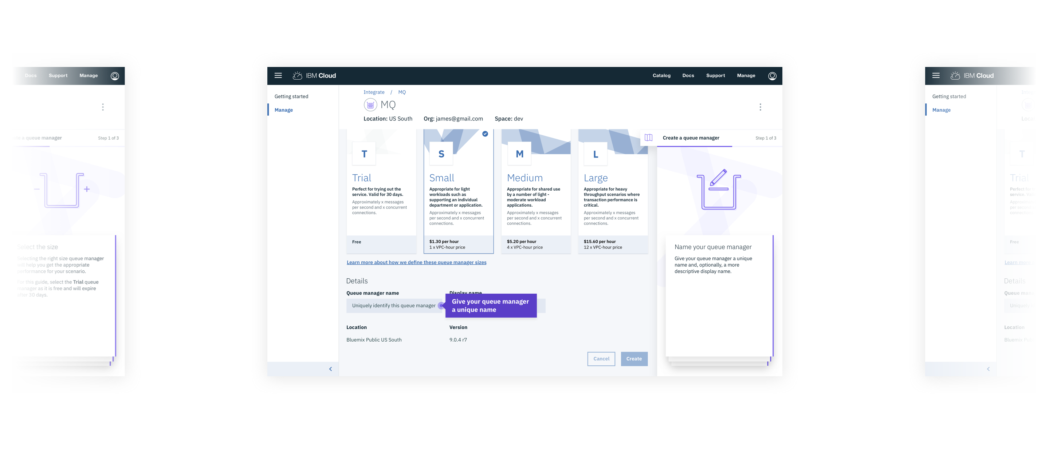Click the Select the size card in left window

[x=65, y=296]
